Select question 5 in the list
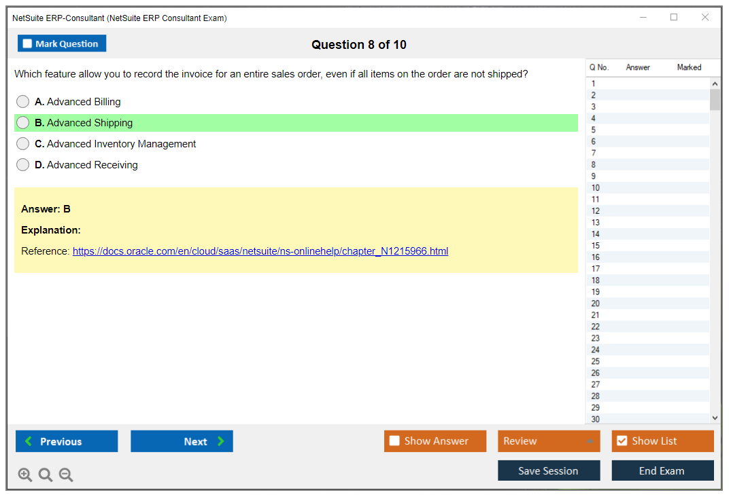The image size is (731, 499). (x=647, y=130)
